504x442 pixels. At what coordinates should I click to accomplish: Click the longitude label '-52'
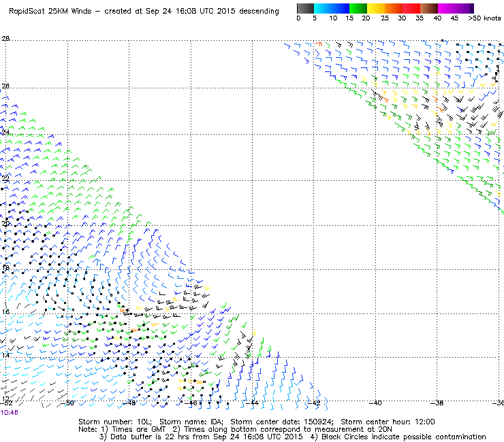point(6,403)
